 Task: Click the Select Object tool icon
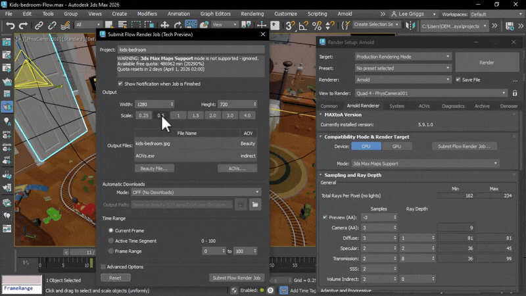coord(108,26)
